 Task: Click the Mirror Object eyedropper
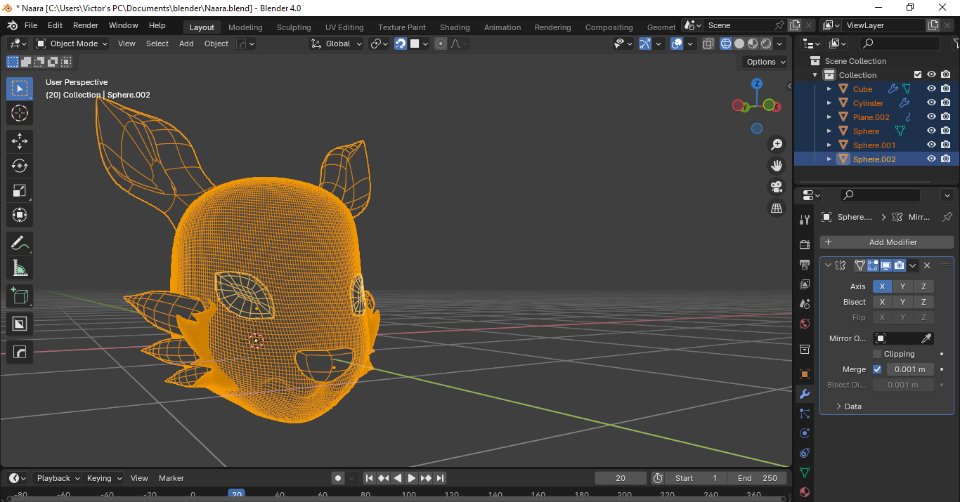pyautogui.click(x=926, y=338)
